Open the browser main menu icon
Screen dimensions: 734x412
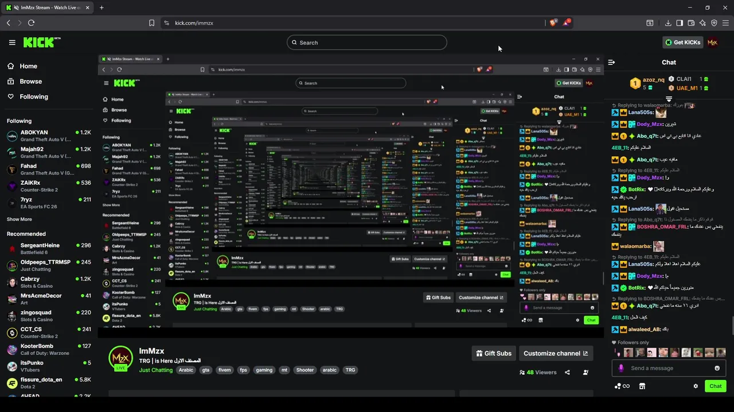tap(726, 23)
